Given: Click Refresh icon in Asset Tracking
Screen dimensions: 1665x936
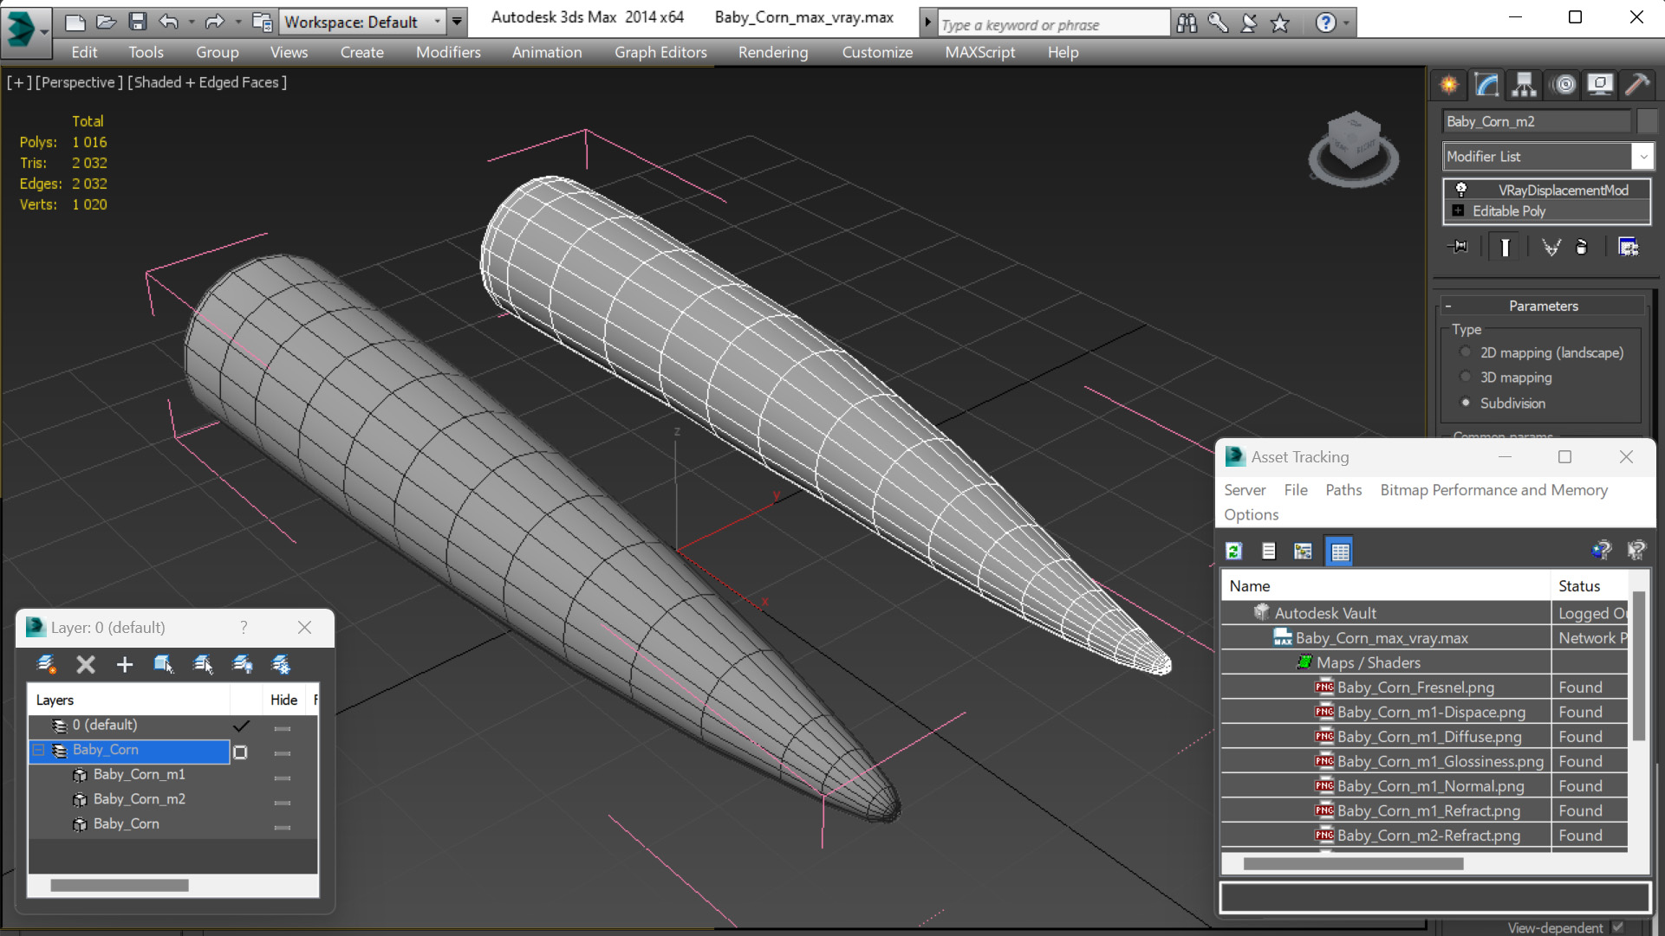Looking at the screenshot, I should pos(1234,551).
